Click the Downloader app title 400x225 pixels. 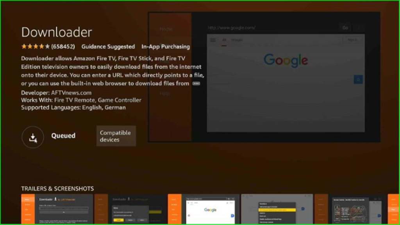(56, 32)
